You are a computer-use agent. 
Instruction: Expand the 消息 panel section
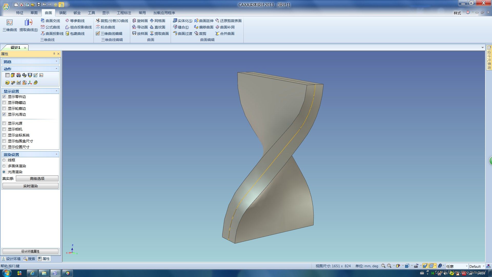(56, 62)
